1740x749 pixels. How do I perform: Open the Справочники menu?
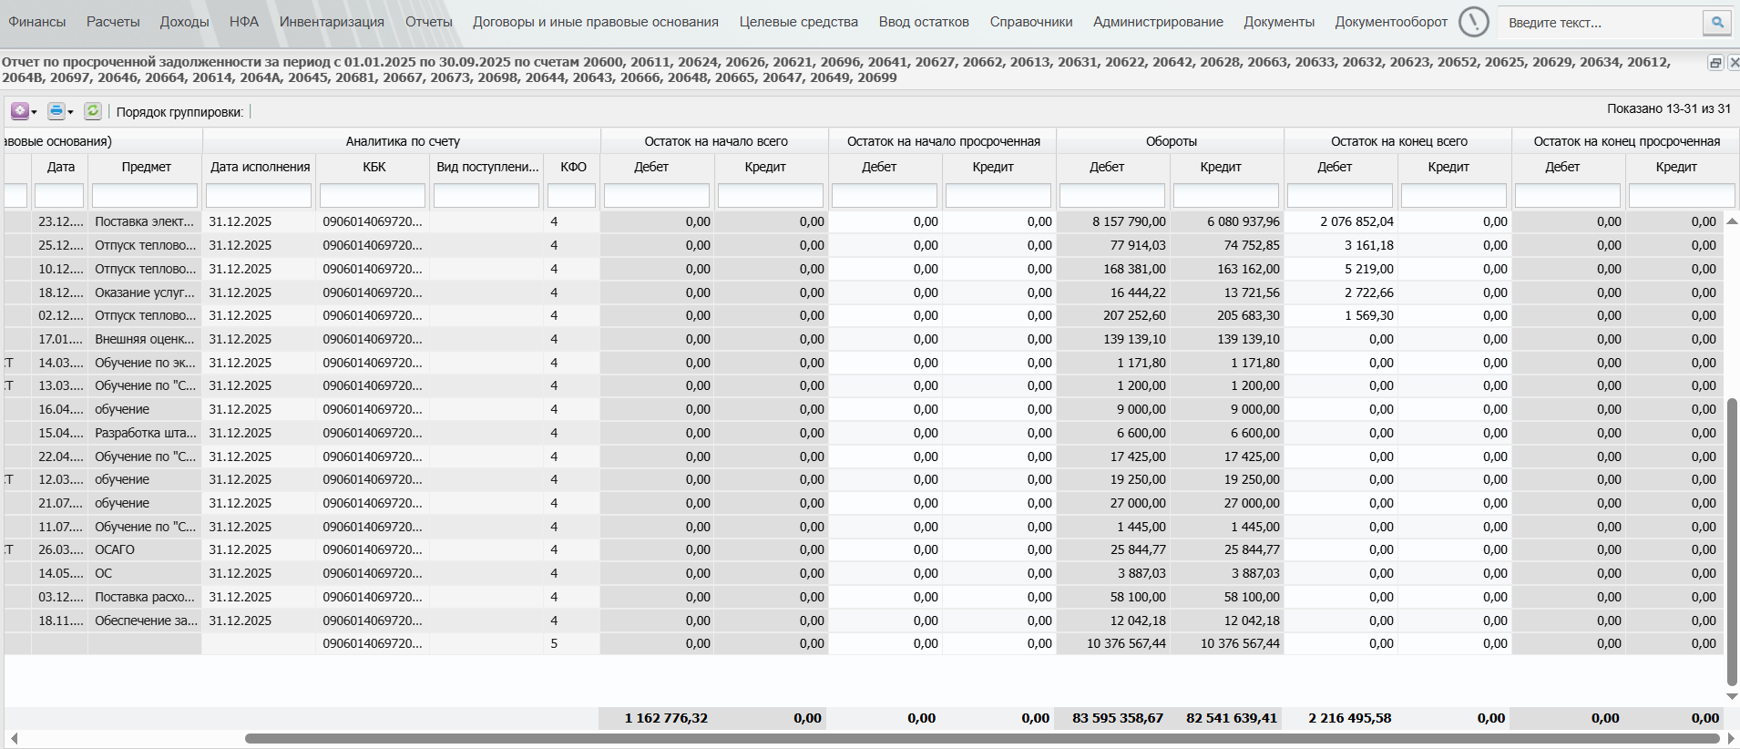[1031, 22]
